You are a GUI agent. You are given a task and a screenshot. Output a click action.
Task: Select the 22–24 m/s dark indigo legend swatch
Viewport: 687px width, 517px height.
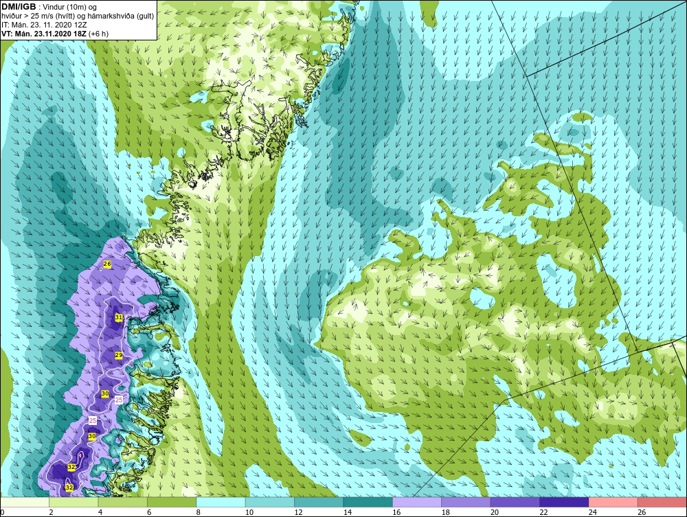pyautogui.click(x=565, y=502)
